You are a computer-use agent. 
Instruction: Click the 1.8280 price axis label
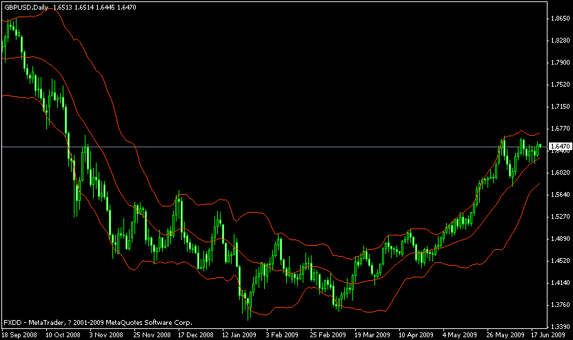pos(560,41)
